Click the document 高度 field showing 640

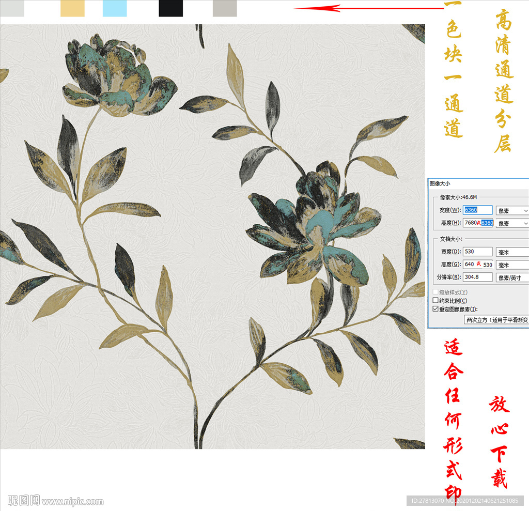click(477, 264)
